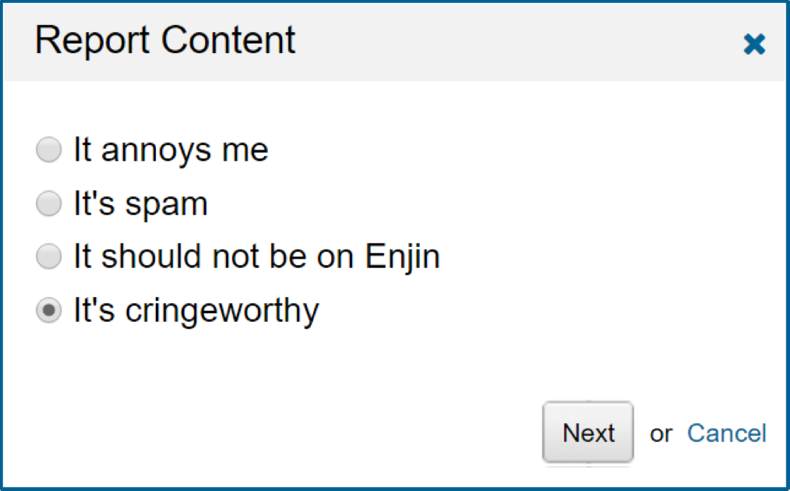The image size is (790, 491).
Task: Click the word "cringeworthy" in the last option
Action: 222,311
